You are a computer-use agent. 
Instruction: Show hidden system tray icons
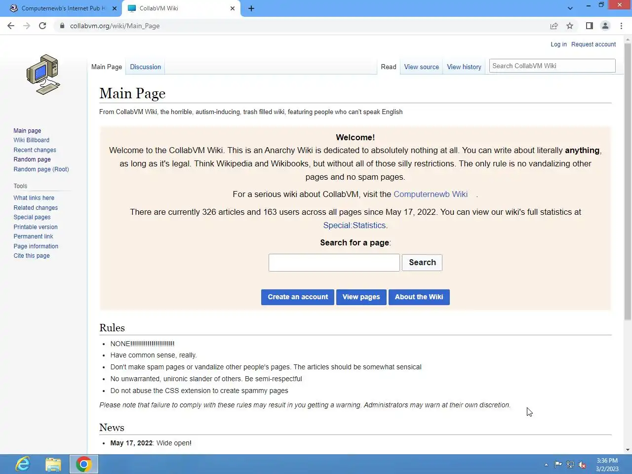tap(546, 465)
